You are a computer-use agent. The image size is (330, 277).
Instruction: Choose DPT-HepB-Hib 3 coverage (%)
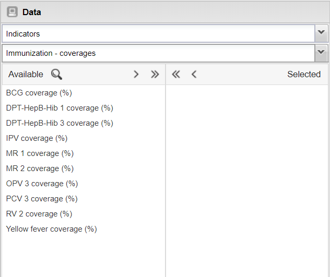pos(60,123)
